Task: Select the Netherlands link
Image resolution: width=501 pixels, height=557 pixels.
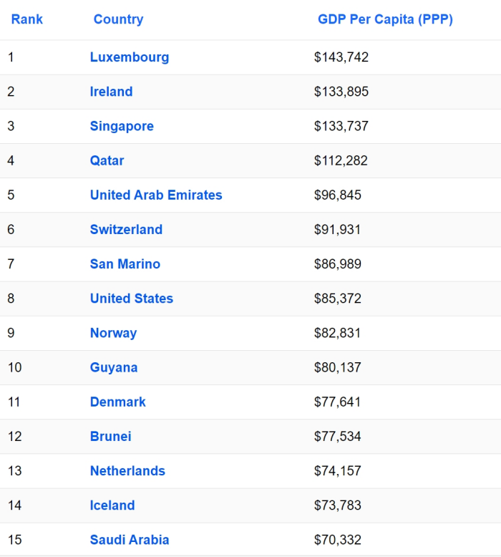Action: tap(127, 470)
